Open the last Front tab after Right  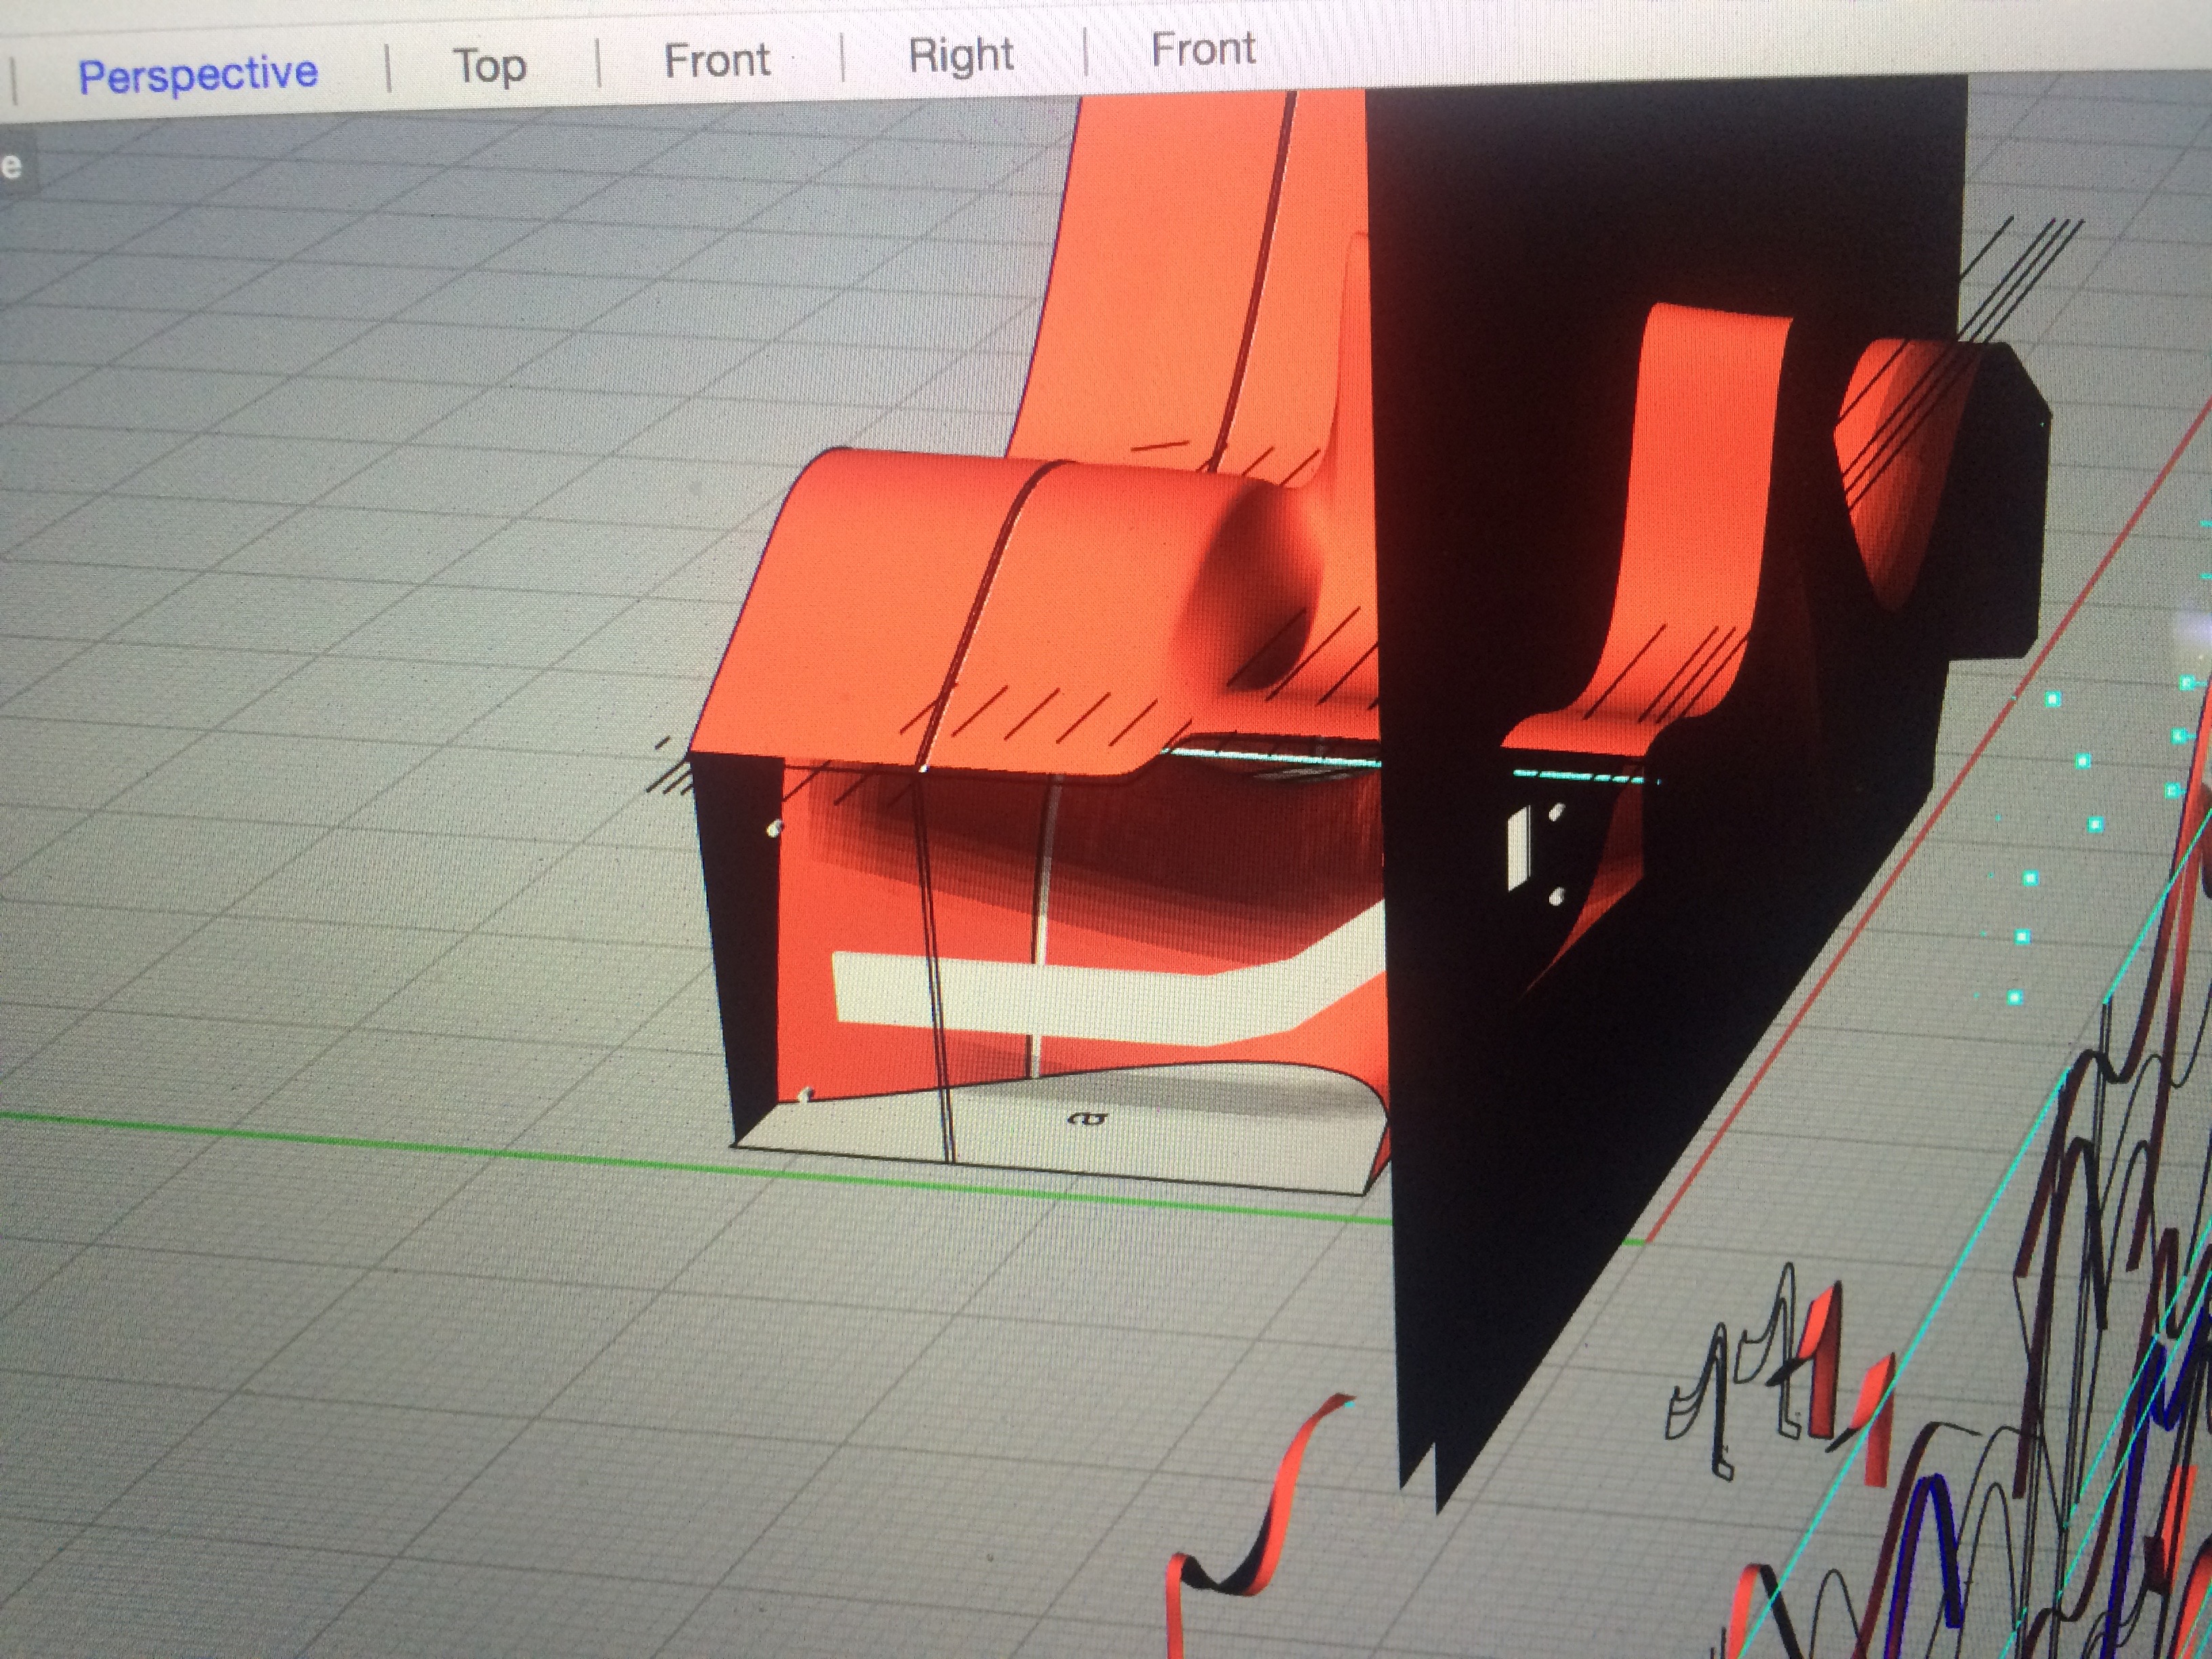click(1203, 49)
